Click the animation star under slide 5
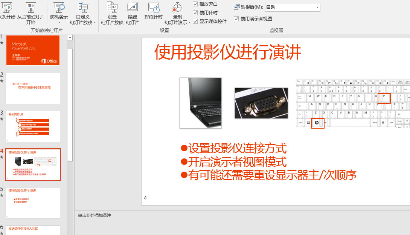 [2, 195]
